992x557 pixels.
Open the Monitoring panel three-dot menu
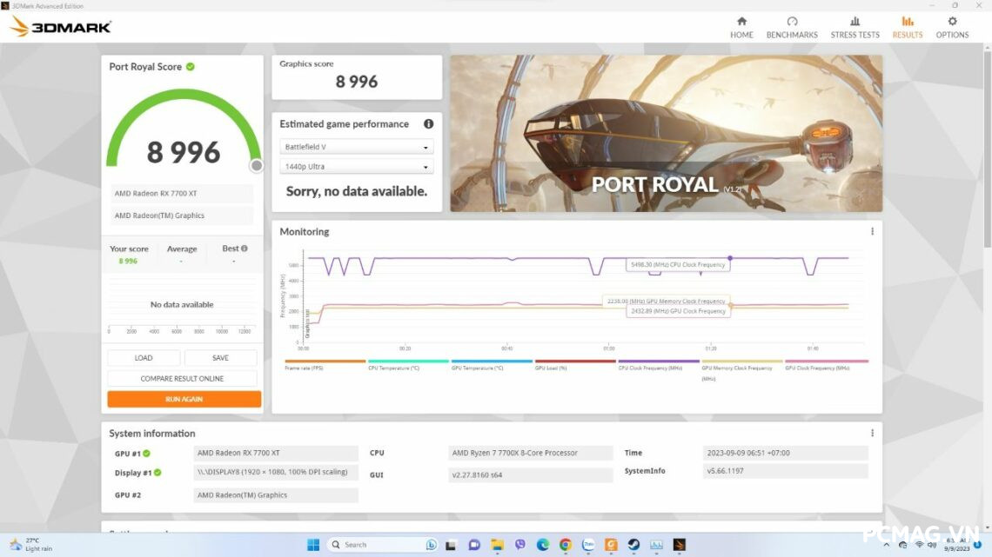872,230
